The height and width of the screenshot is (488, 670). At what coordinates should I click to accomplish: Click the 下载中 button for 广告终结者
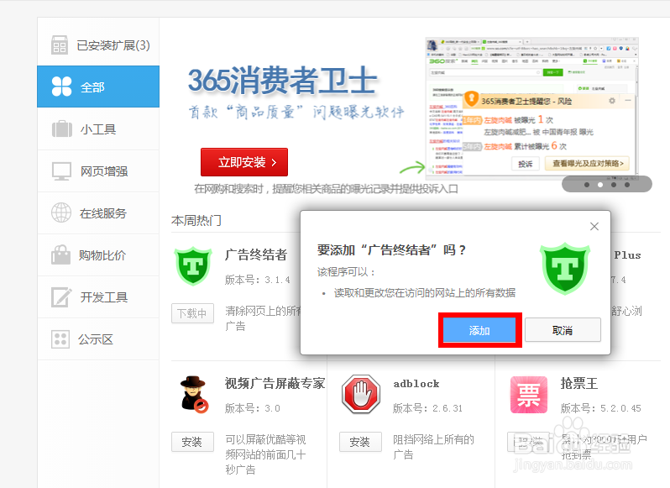point(193,313)
